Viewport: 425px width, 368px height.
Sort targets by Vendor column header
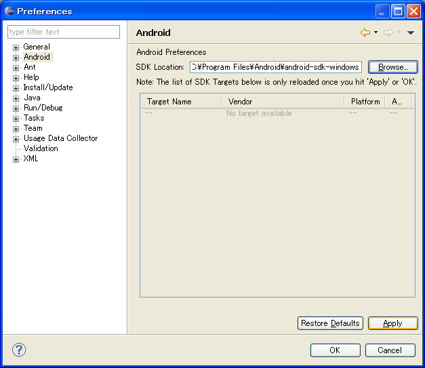281,102
